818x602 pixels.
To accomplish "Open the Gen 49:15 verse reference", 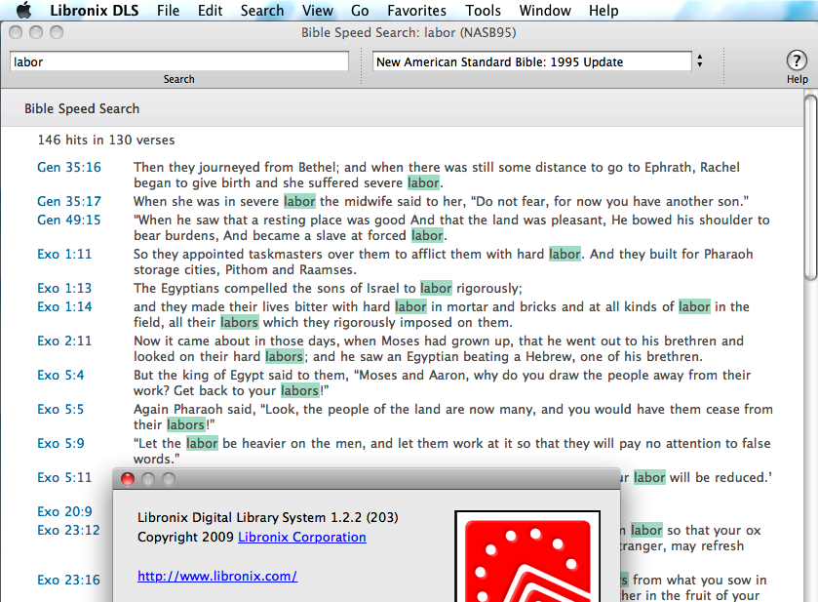I will pos(69,220).
